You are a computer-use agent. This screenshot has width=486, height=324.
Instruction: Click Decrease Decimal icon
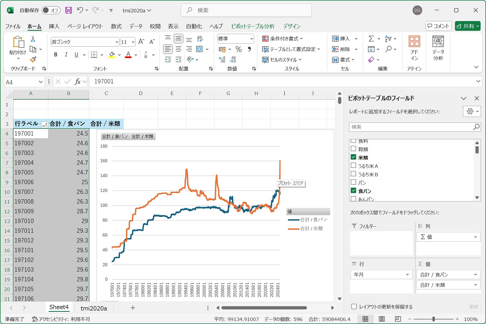233,59
